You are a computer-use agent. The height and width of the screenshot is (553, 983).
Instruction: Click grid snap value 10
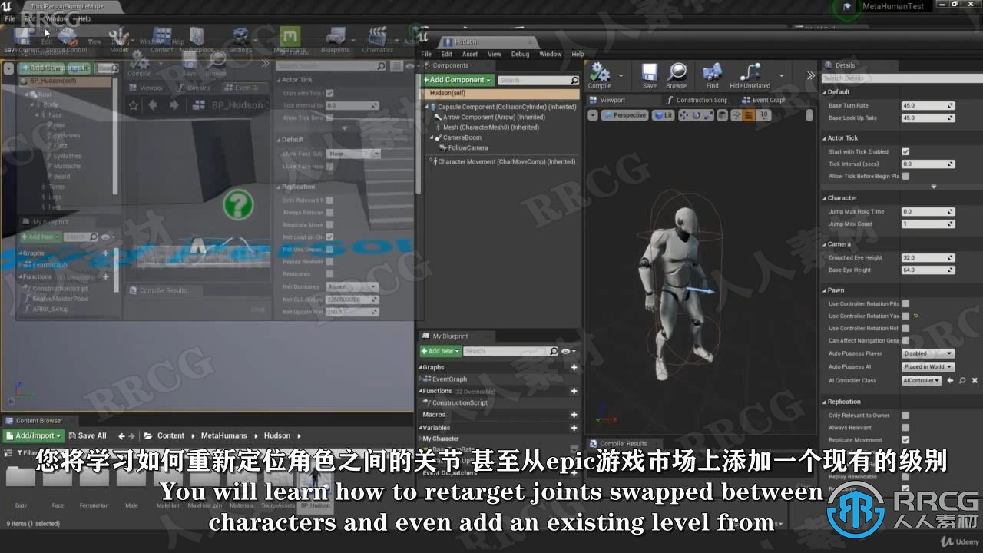click(763, 115)
